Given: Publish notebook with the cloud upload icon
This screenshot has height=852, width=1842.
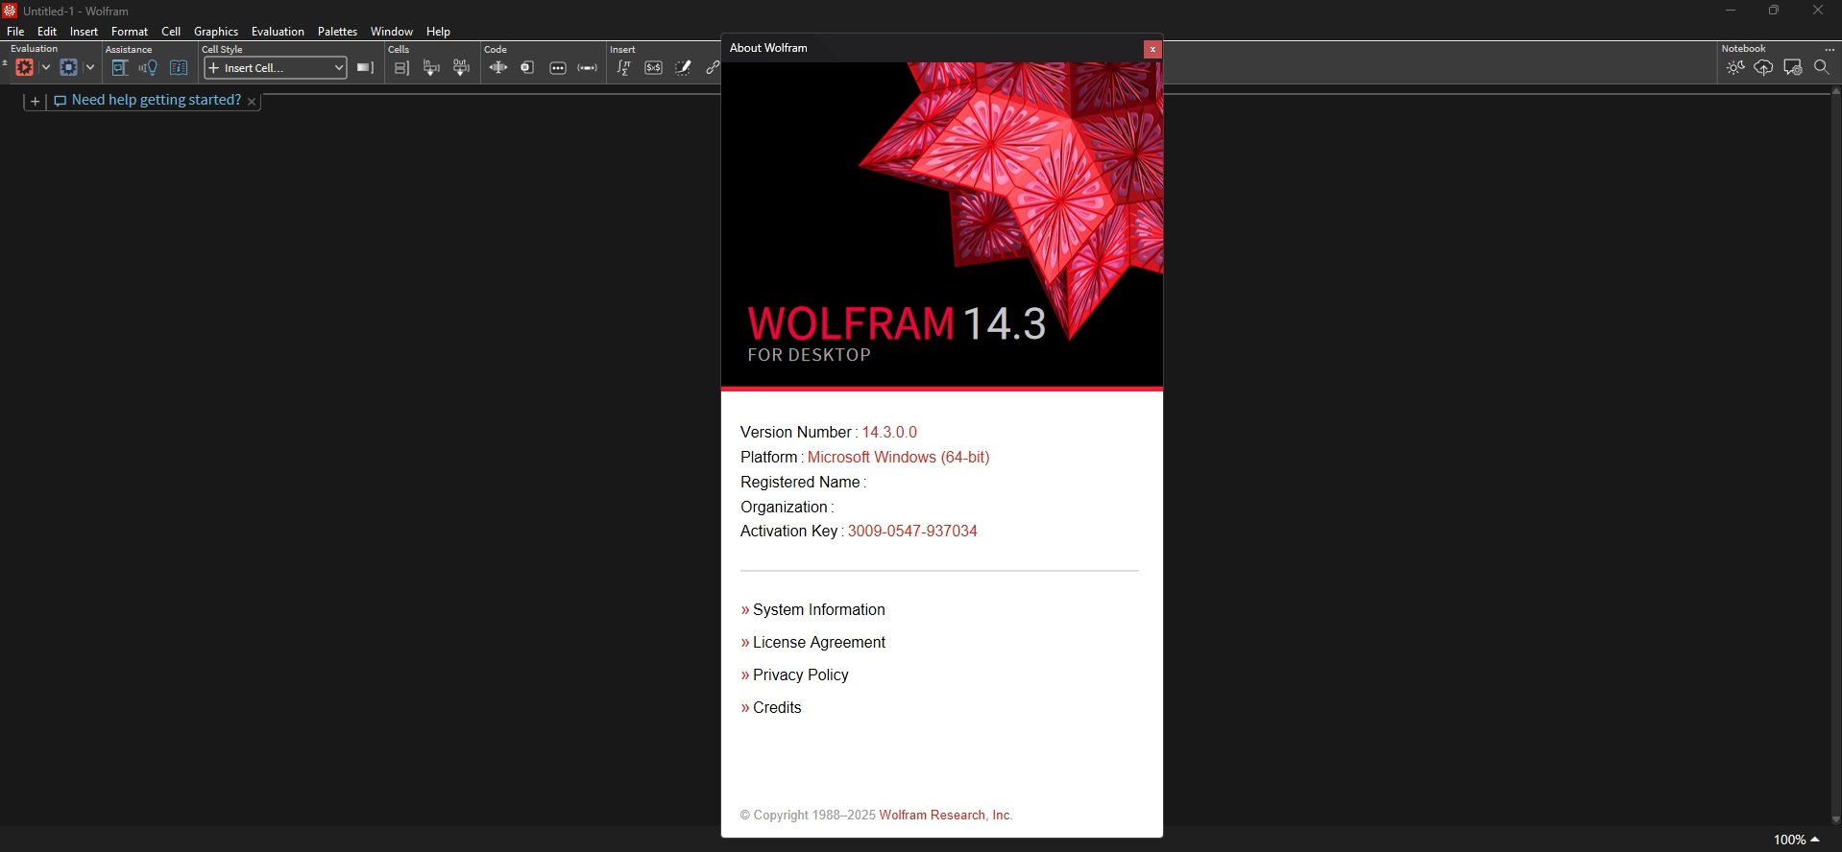Looking at the screenshot, I should [x=1764, y=68].
